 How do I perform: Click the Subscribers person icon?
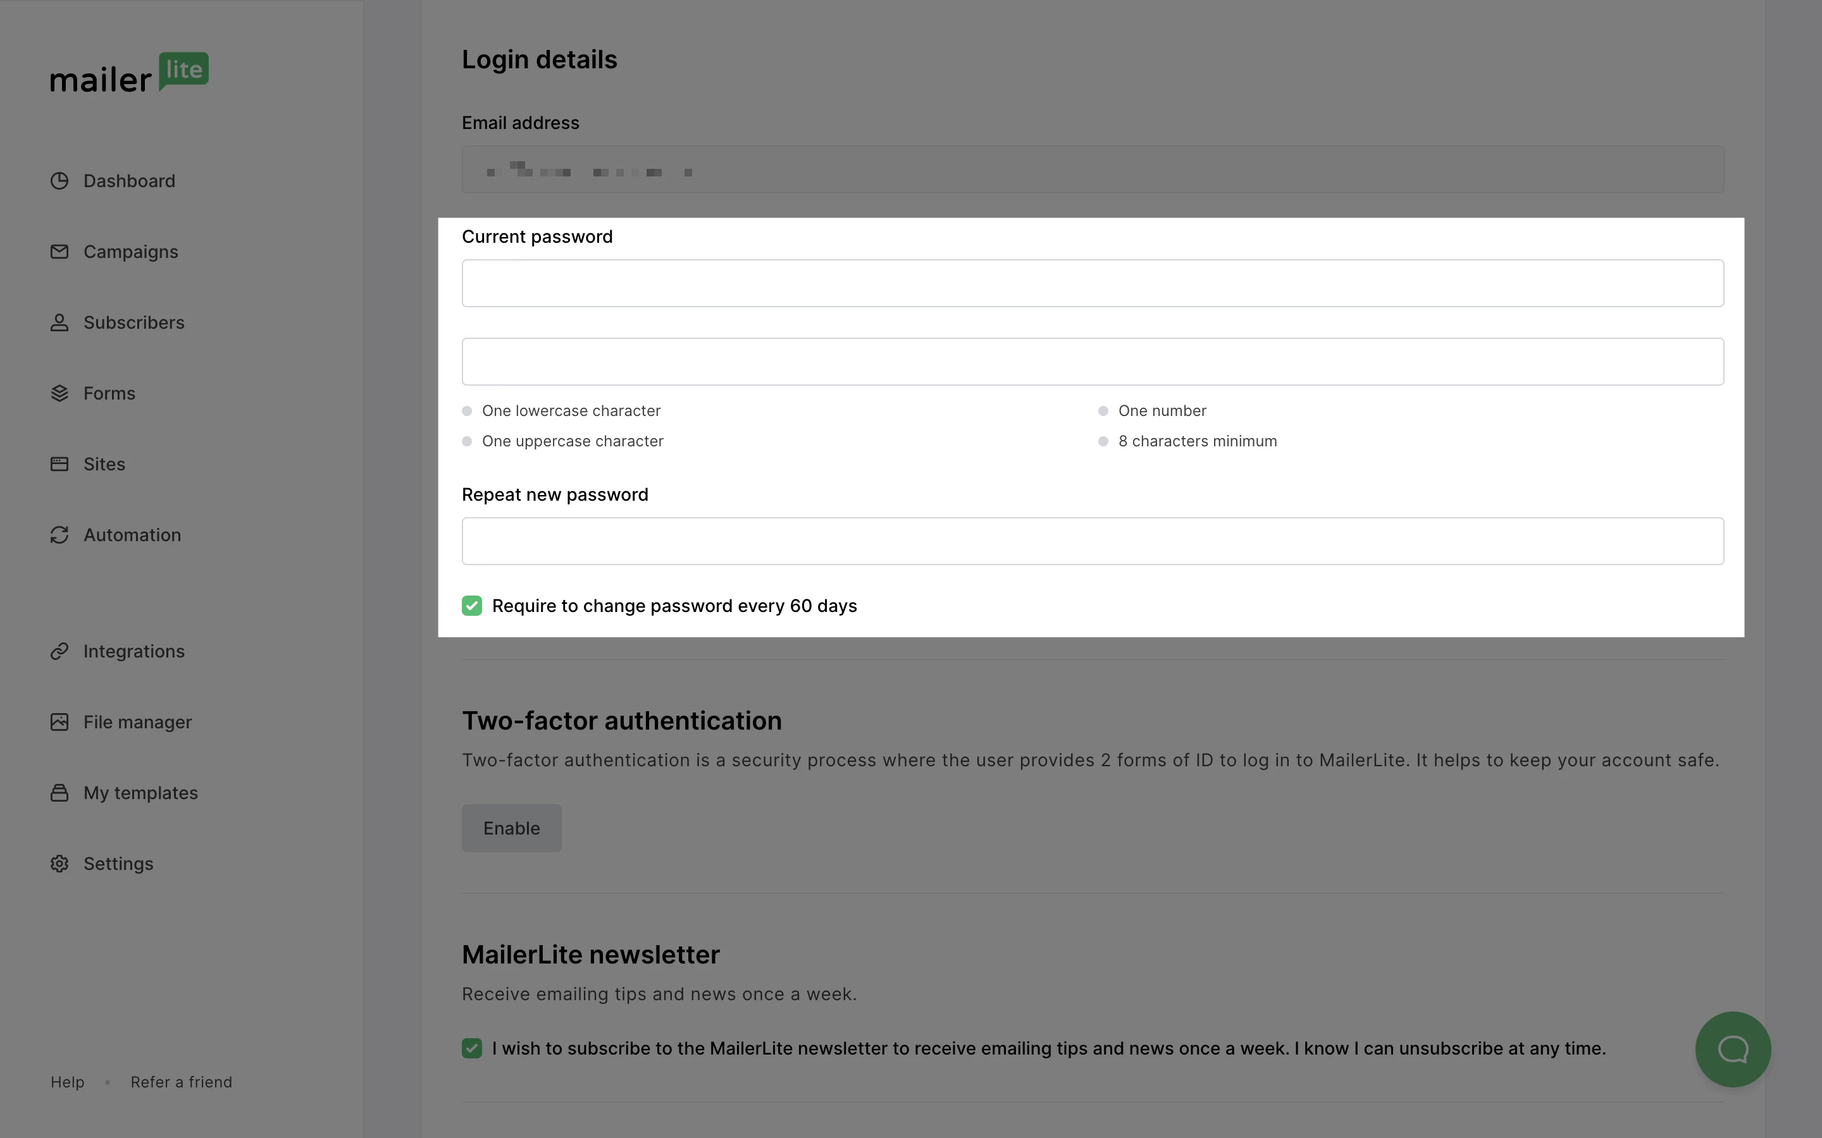click(x=59, y=323)
